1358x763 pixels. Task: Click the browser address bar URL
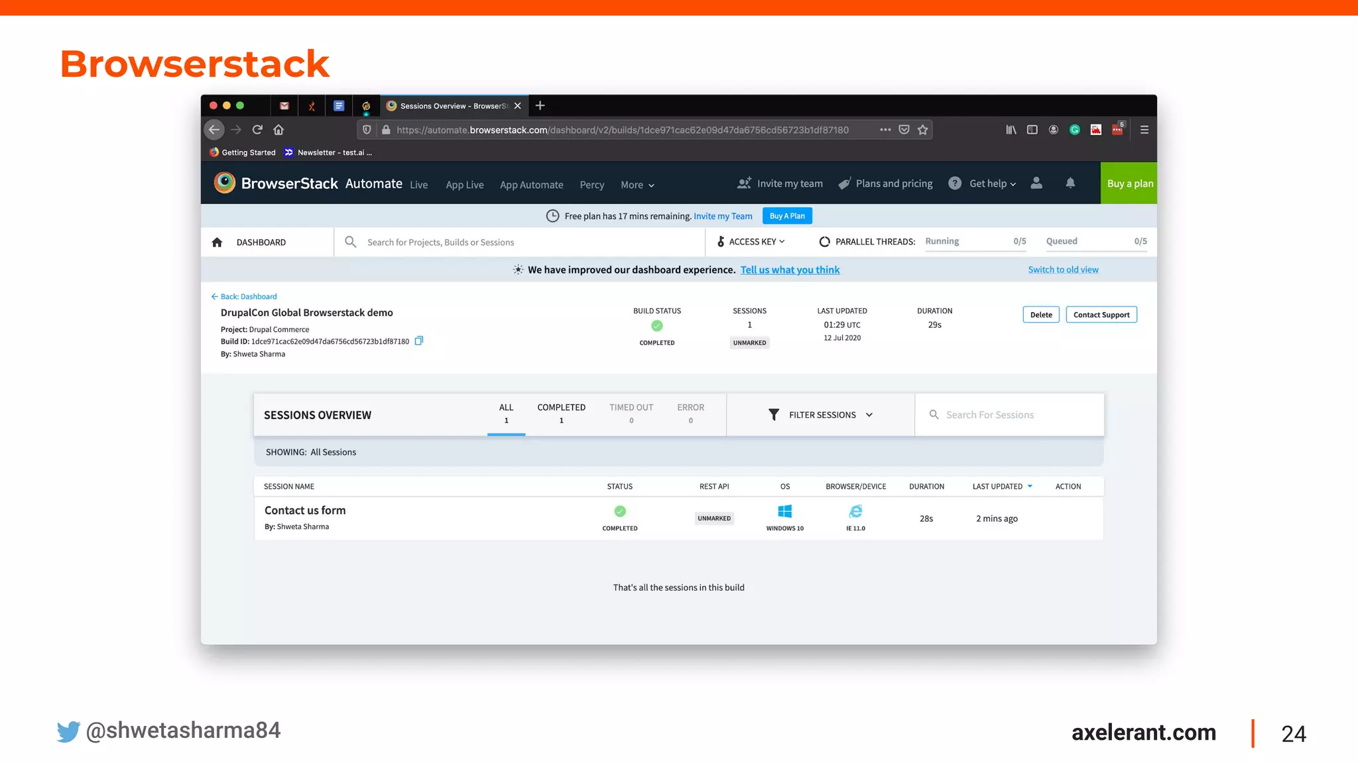coord(623,130)
